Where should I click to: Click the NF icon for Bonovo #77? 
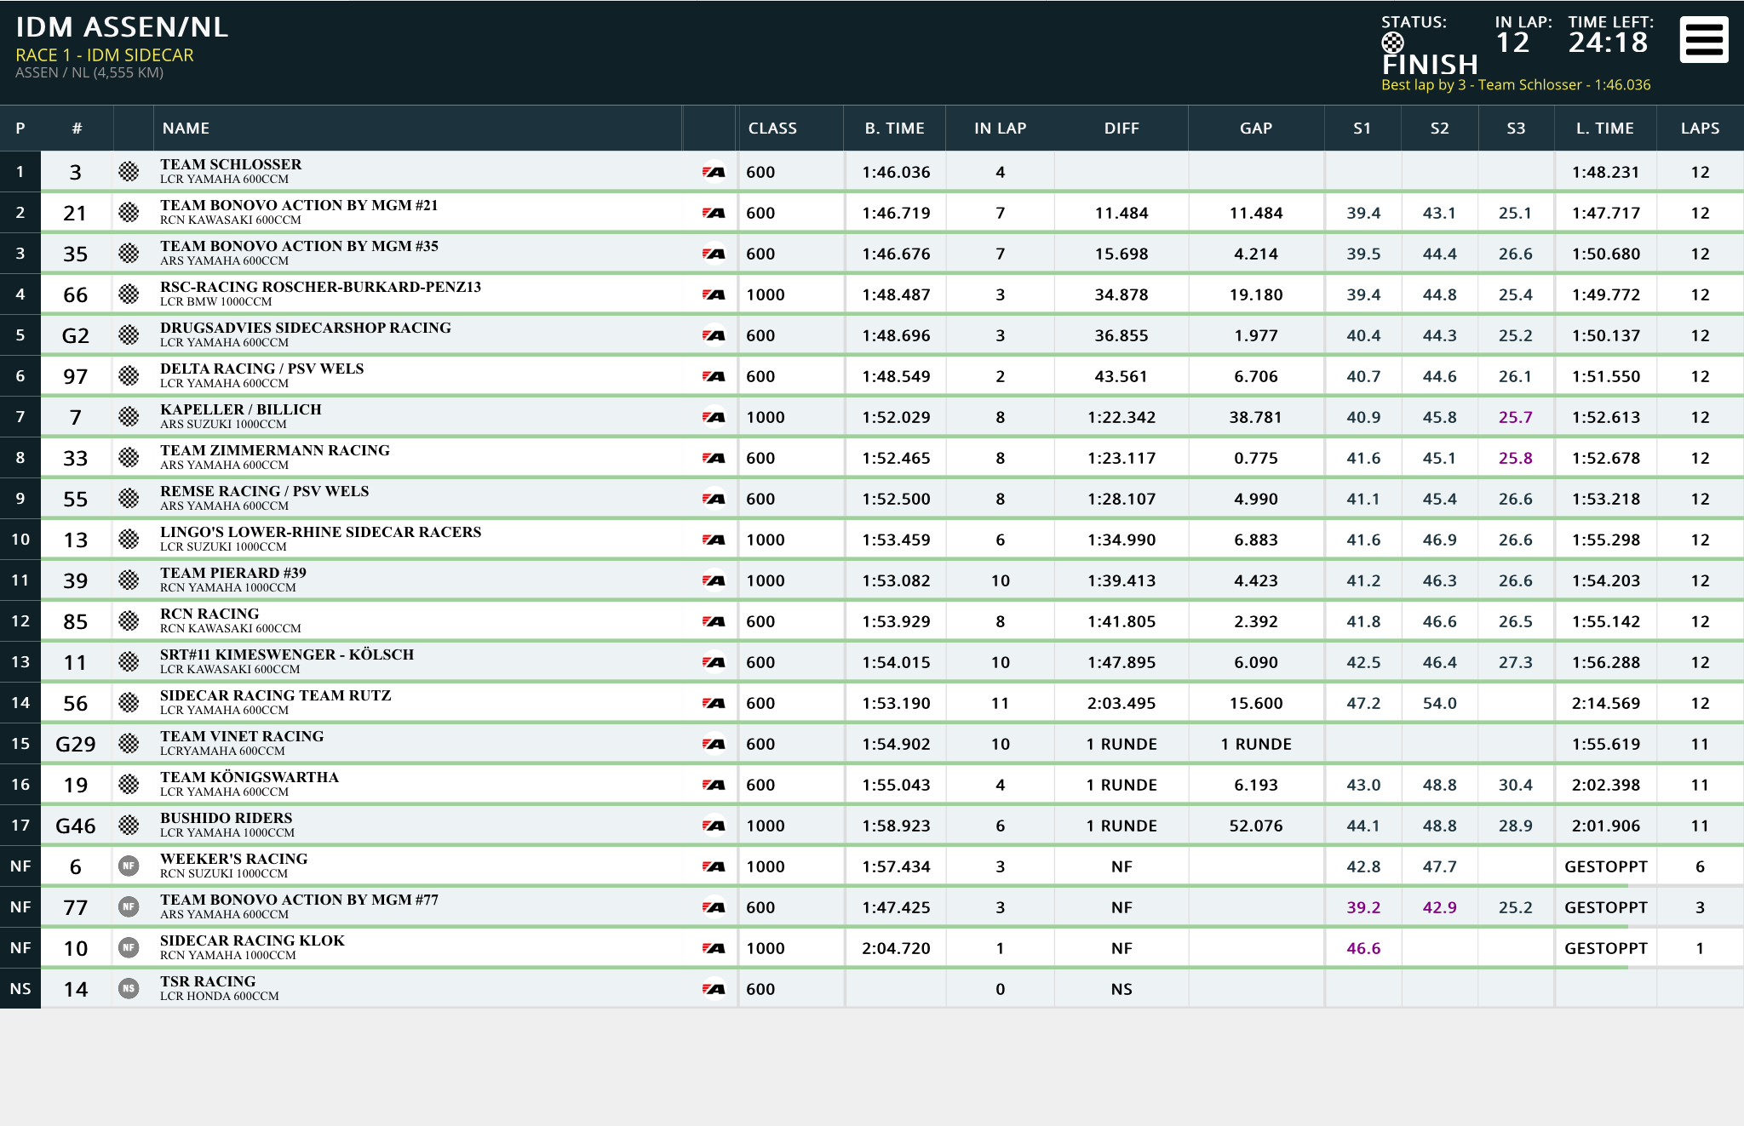tap(129, 907)
